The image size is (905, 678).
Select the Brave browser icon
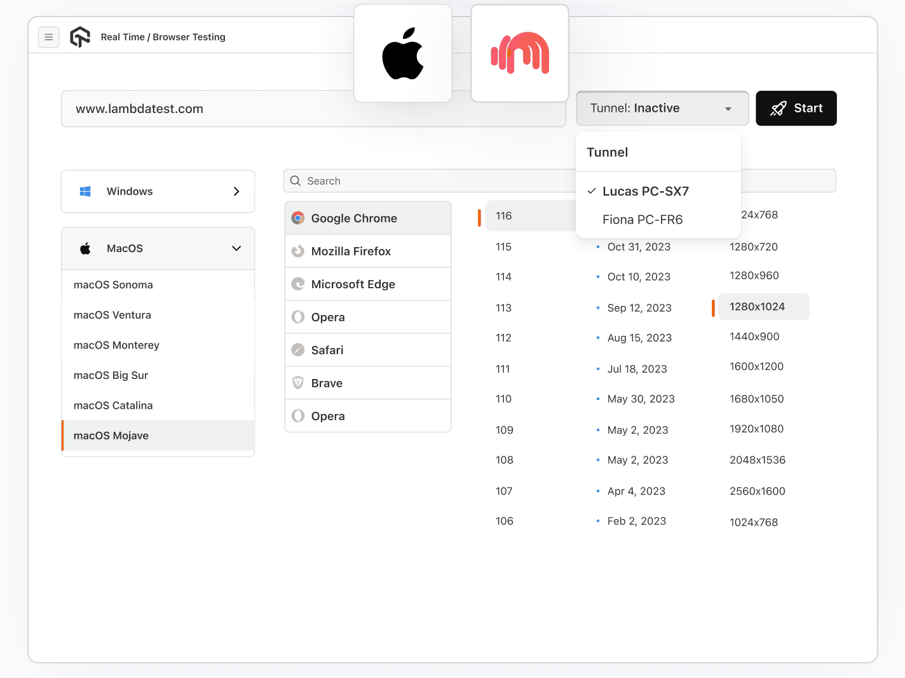[297, 383]
